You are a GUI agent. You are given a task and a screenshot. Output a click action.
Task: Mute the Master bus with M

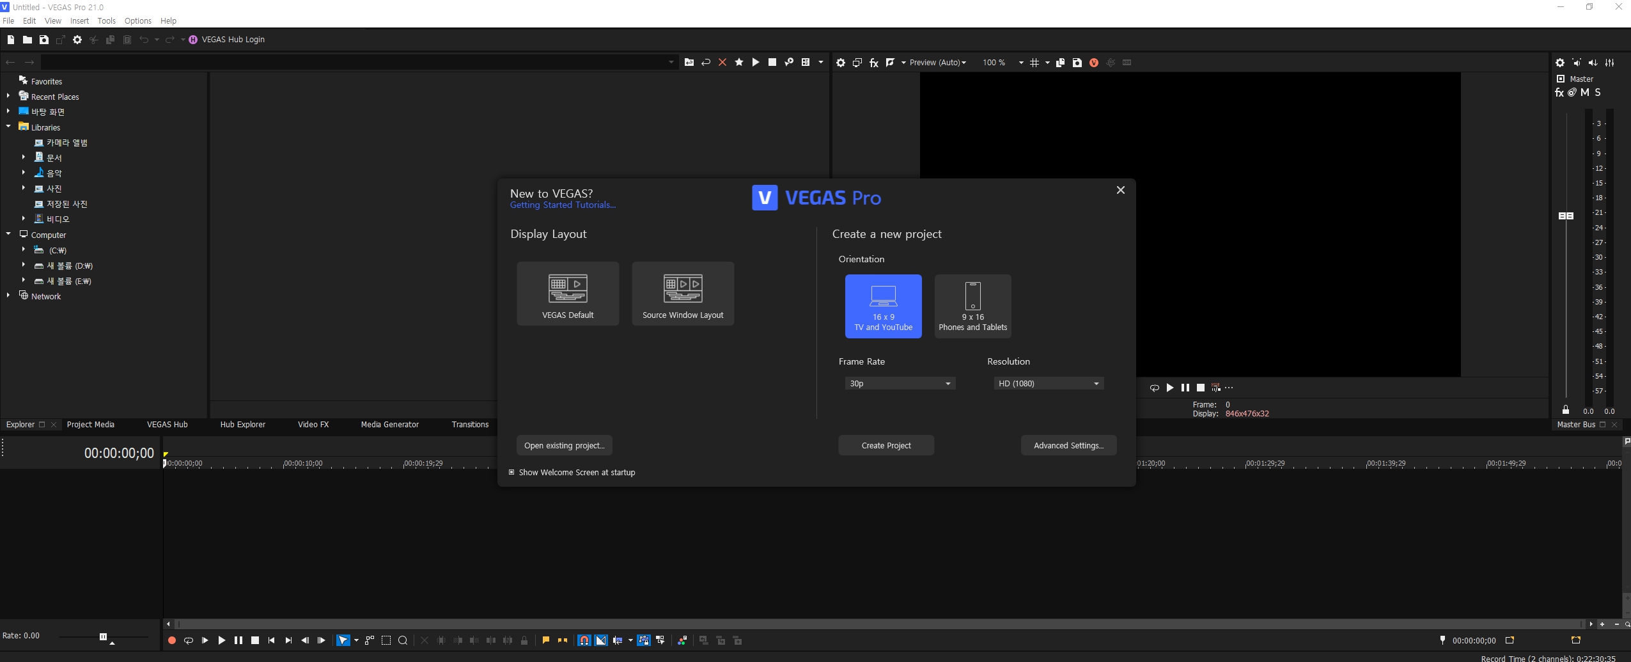click(x=1585, y=93)
